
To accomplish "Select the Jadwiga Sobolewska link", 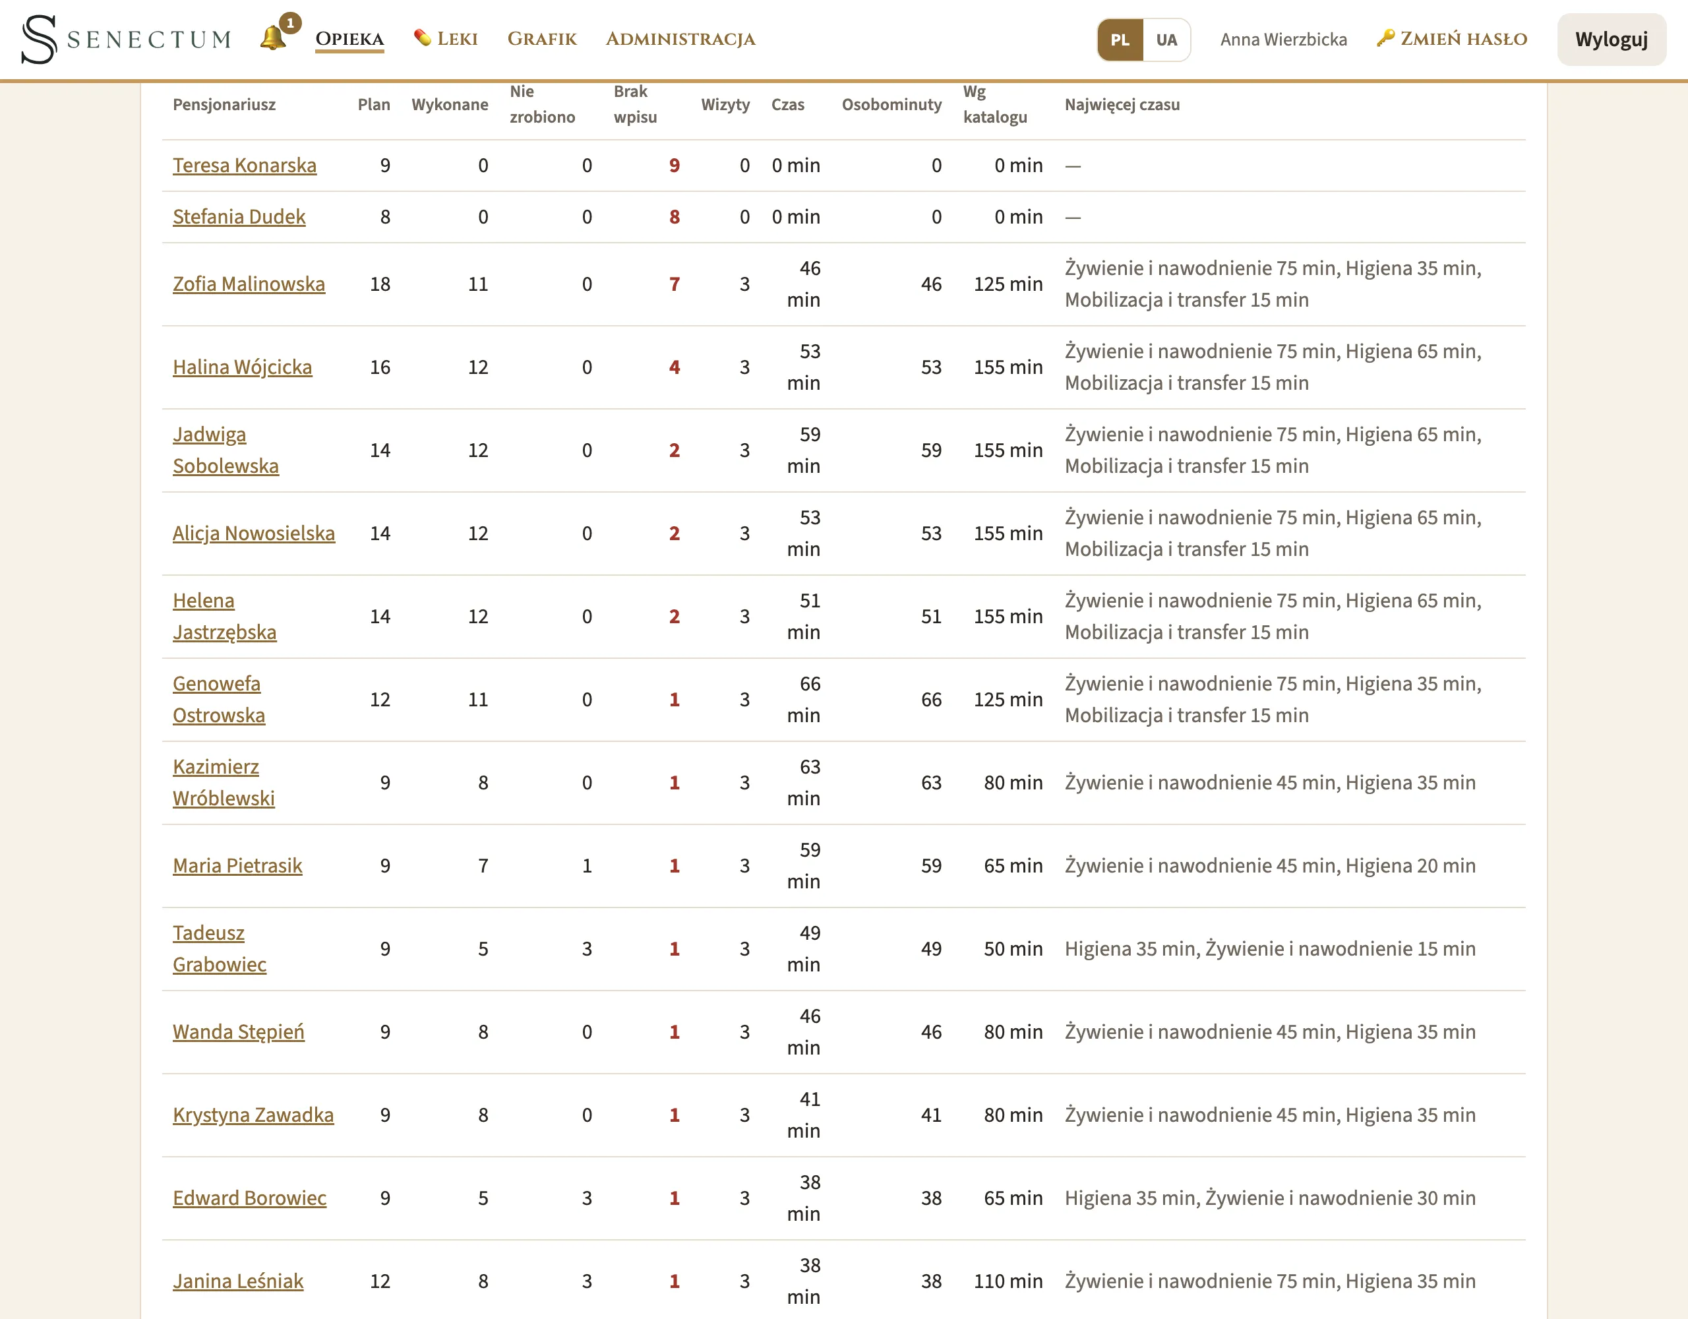I will (226, 450).
